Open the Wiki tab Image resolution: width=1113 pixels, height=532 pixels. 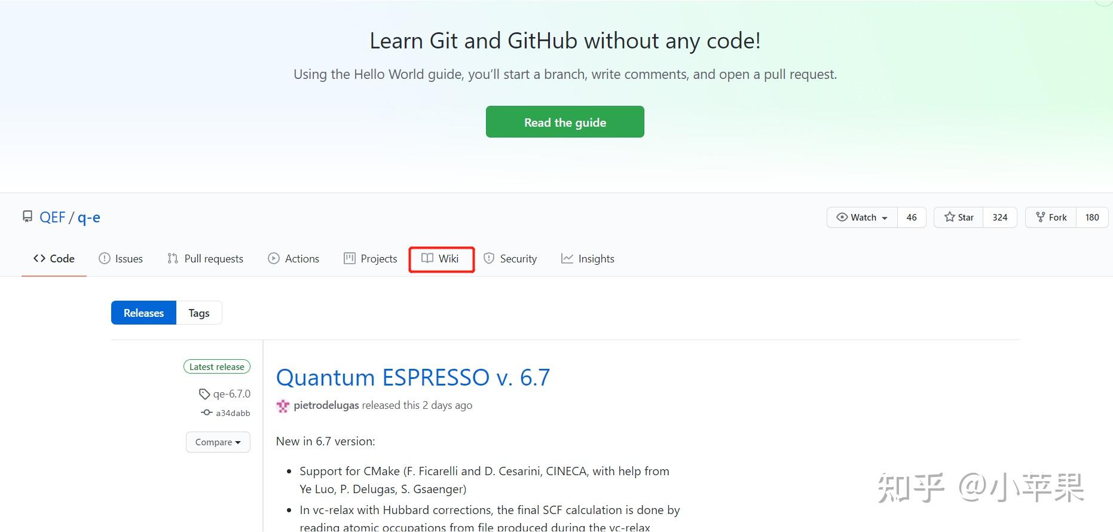(441, 258)
